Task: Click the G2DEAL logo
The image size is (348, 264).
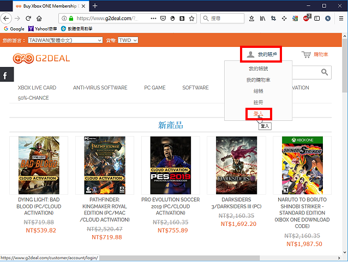Action: click(41, 58)
